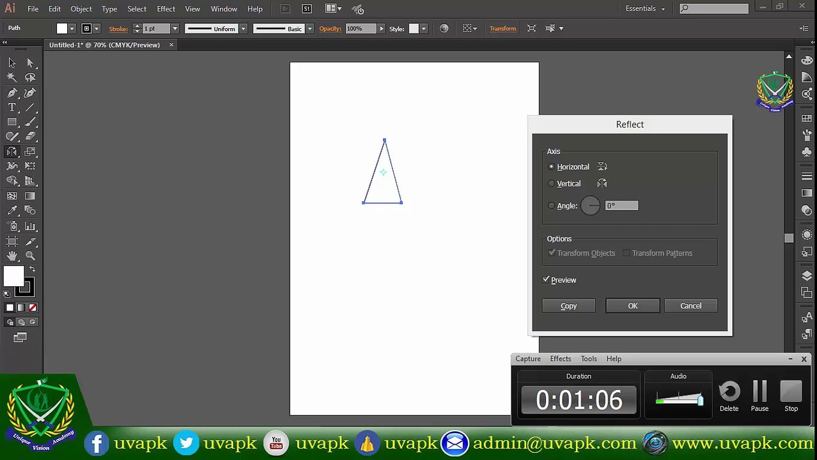Open Recolor Artwork icon in control bar

[444, 28]
